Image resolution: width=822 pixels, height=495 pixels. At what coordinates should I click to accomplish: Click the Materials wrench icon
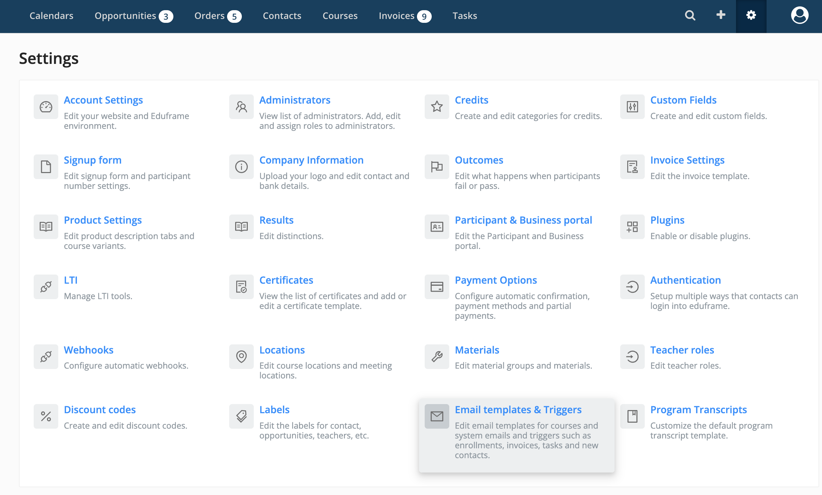(x=437, y=357)
